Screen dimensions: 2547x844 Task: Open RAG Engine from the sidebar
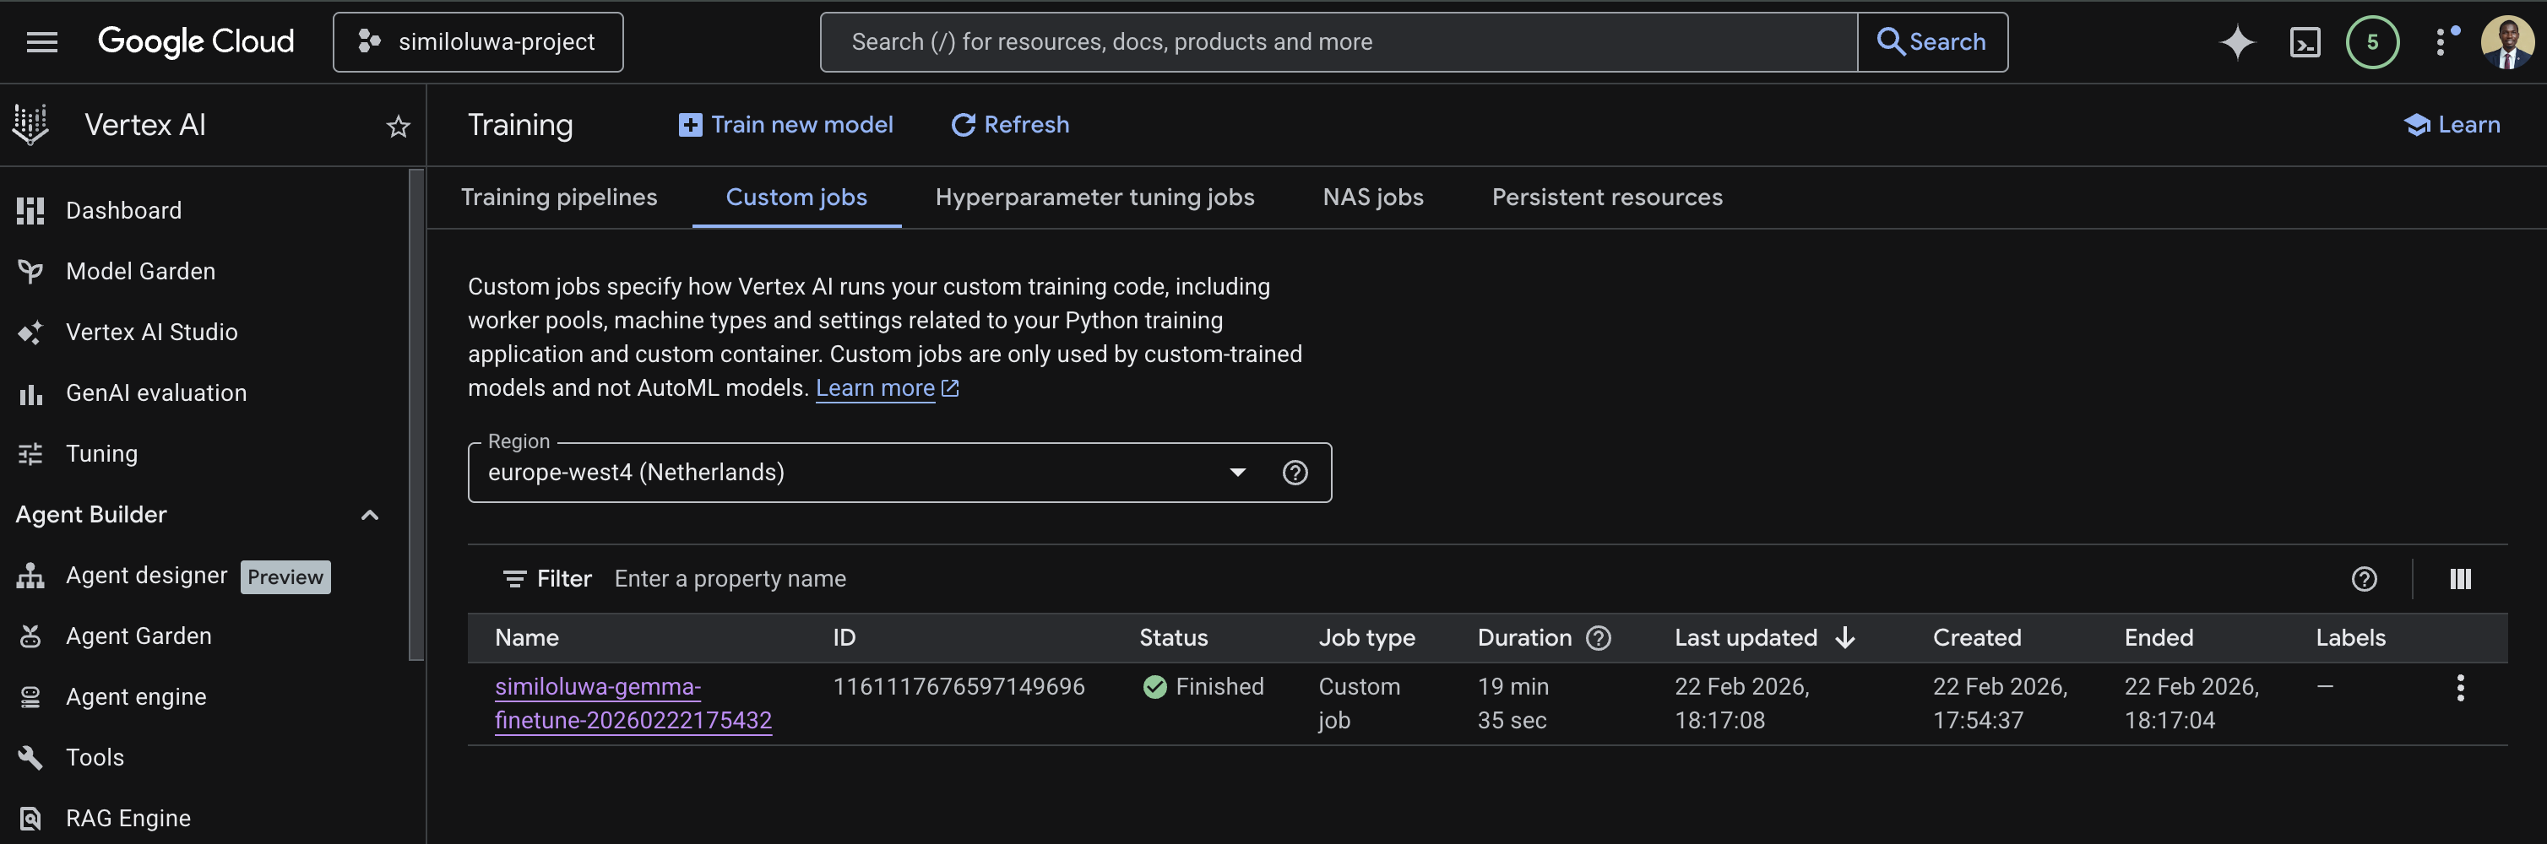128,817
